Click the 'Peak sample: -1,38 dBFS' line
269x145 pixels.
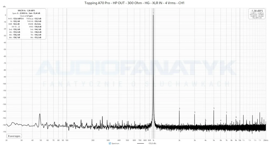pos(257,15)
